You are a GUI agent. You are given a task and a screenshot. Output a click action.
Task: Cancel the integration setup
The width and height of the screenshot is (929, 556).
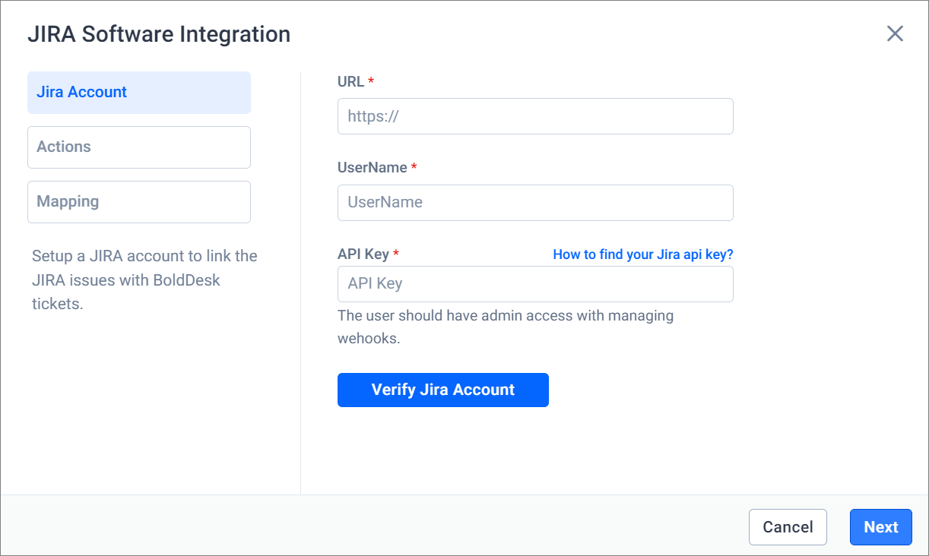point(788,527)
